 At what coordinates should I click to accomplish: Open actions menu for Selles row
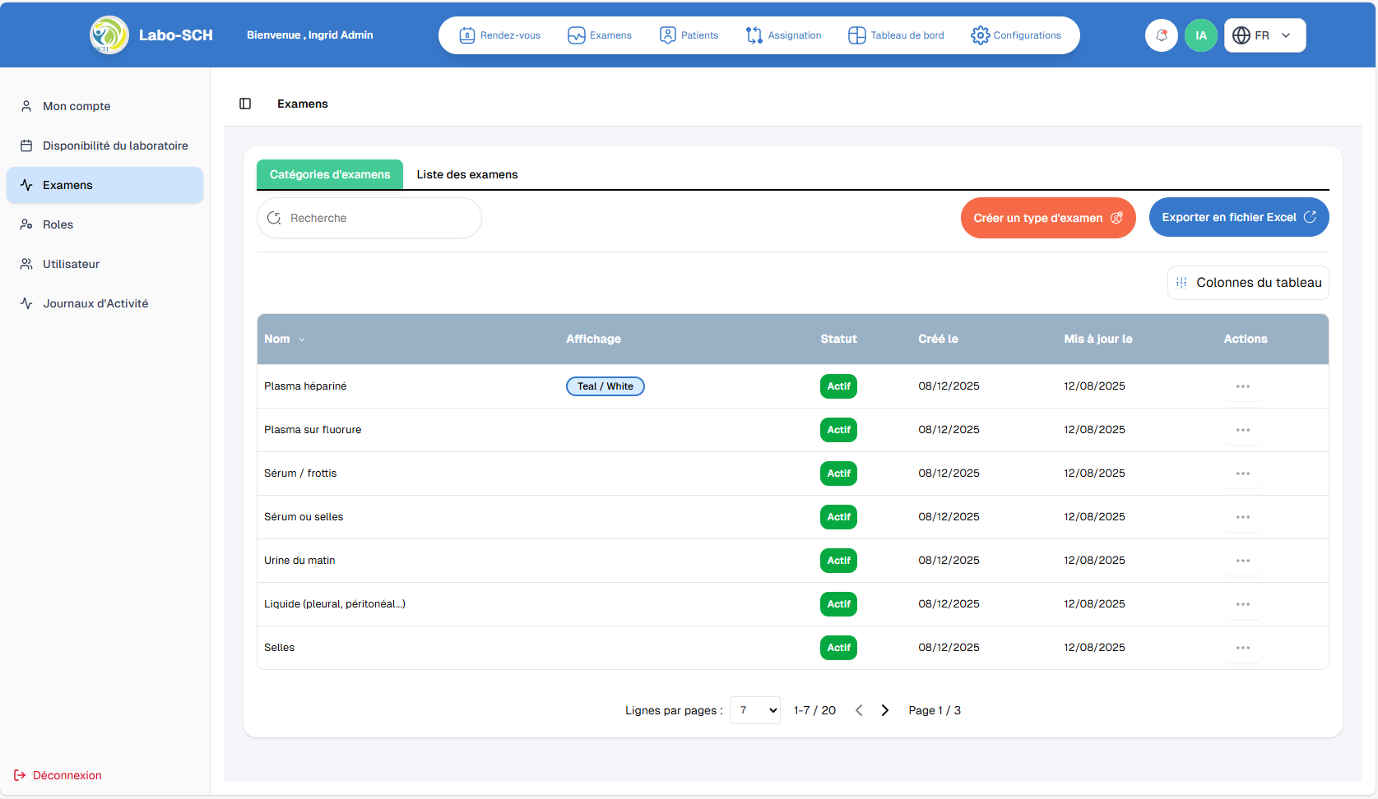[x=1242, y=648]
